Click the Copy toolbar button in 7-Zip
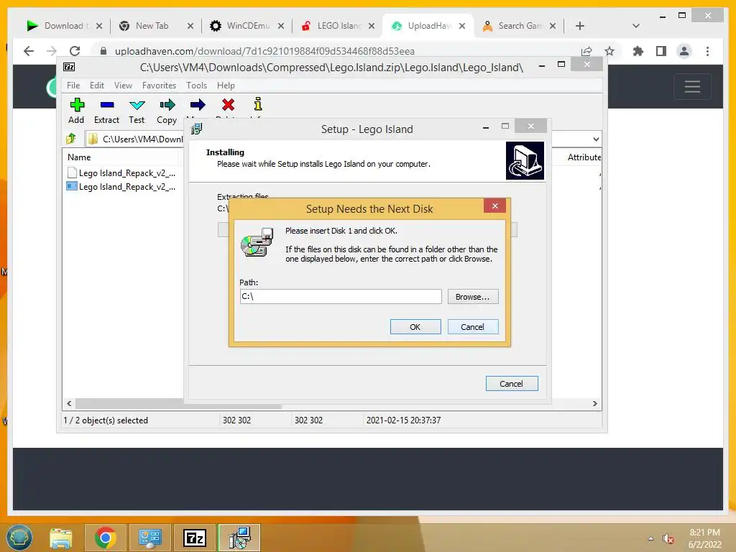736x552 pixels. tap(167, 111)
